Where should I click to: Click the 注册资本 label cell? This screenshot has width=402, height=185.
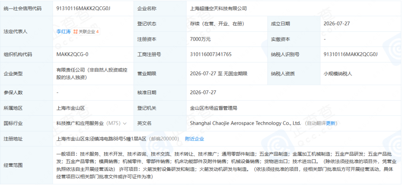(x=160, y=39)
